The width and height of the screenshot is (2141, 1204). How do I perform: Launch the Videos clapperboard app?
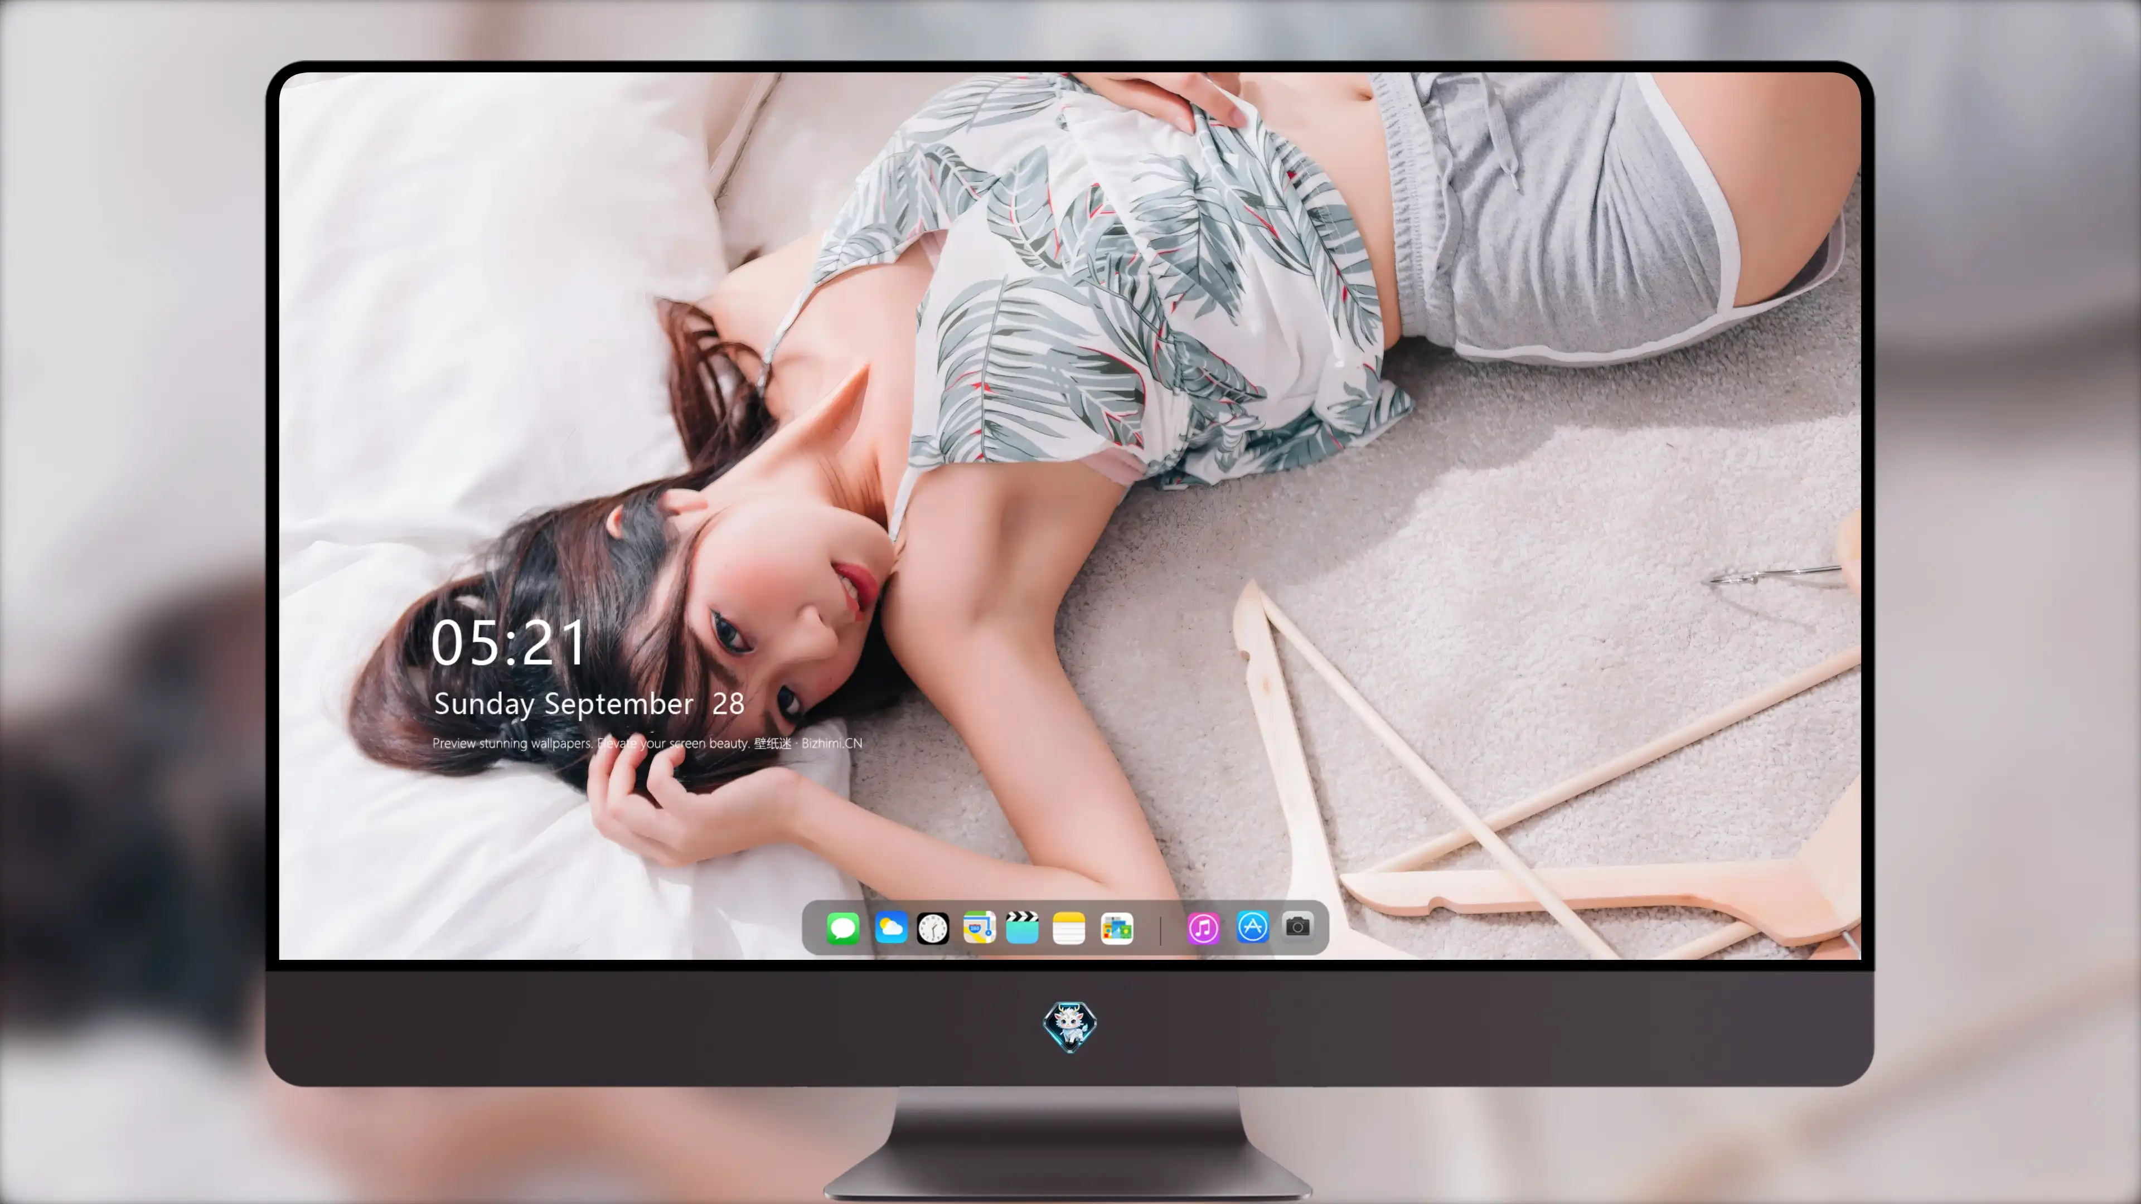1023,928
